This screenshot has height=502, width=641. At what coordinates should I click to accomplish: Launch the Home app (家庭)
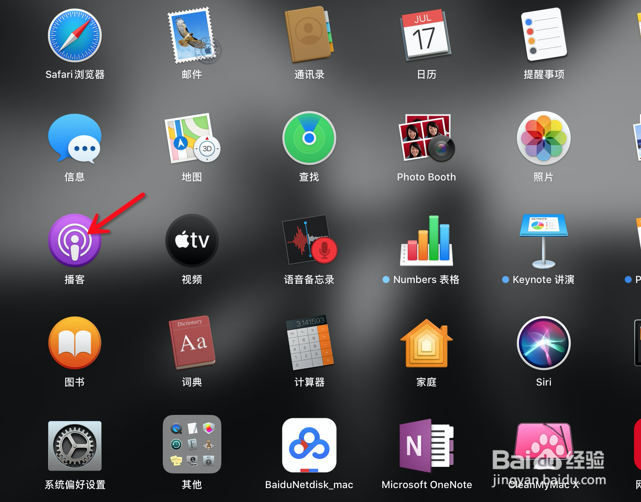[427, 343]
